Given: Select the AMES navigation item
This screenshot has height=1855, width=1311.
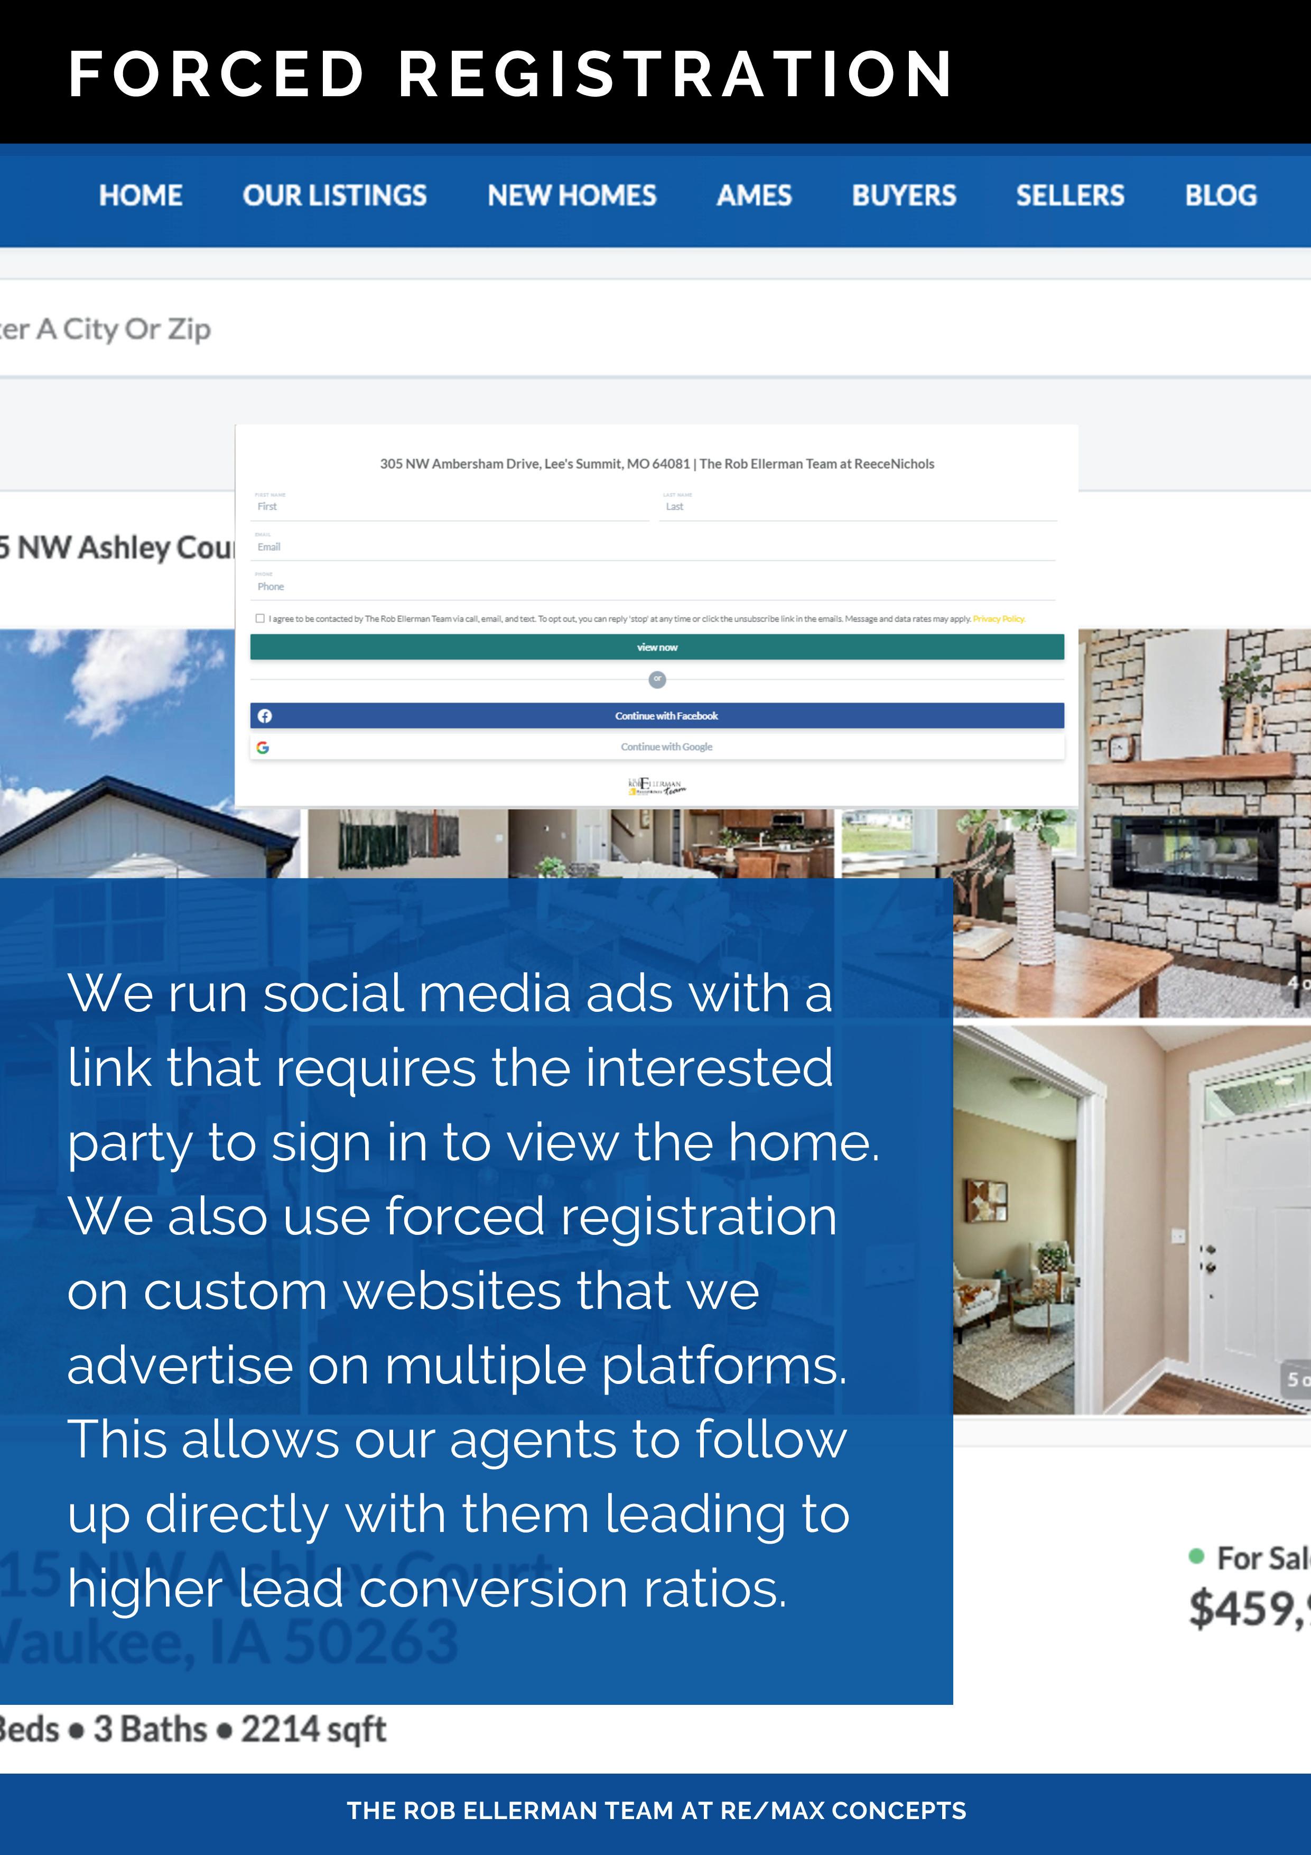Looking at the screenshot, I should [x=754, y=196].
